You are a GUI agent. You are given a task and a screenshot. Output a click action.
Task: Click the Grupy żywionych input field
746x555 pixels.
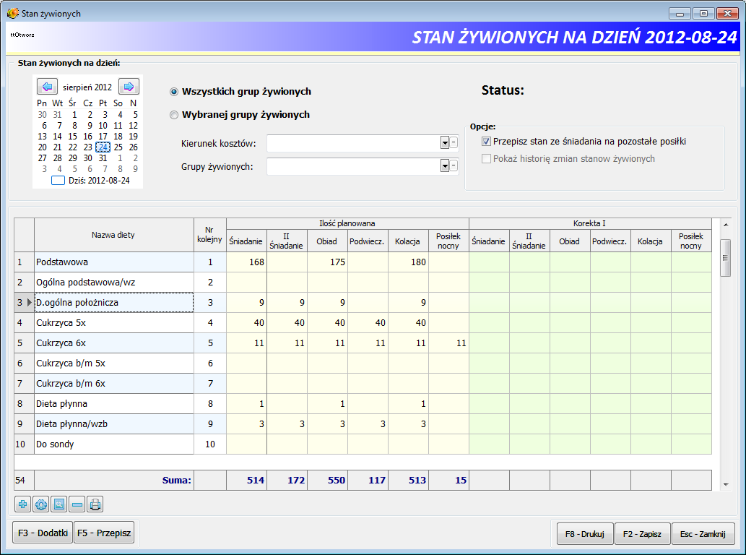tap(353, 166)
